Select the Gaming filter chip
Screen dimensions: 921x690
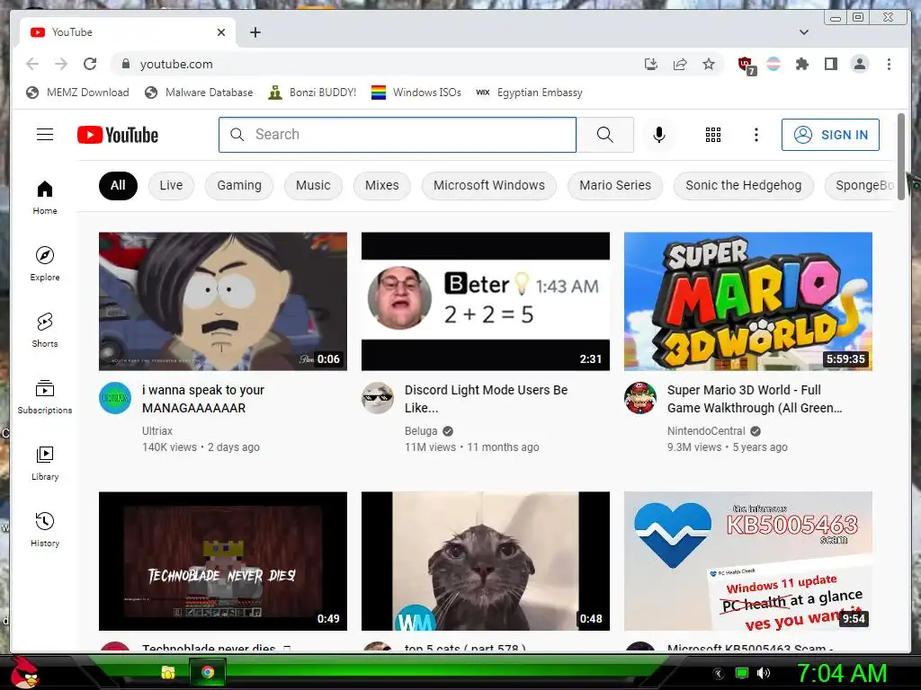239,185
